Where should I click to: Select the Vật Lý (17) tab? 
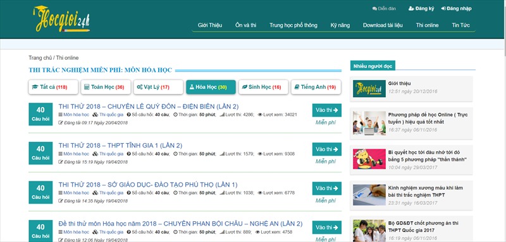point(159,87)
